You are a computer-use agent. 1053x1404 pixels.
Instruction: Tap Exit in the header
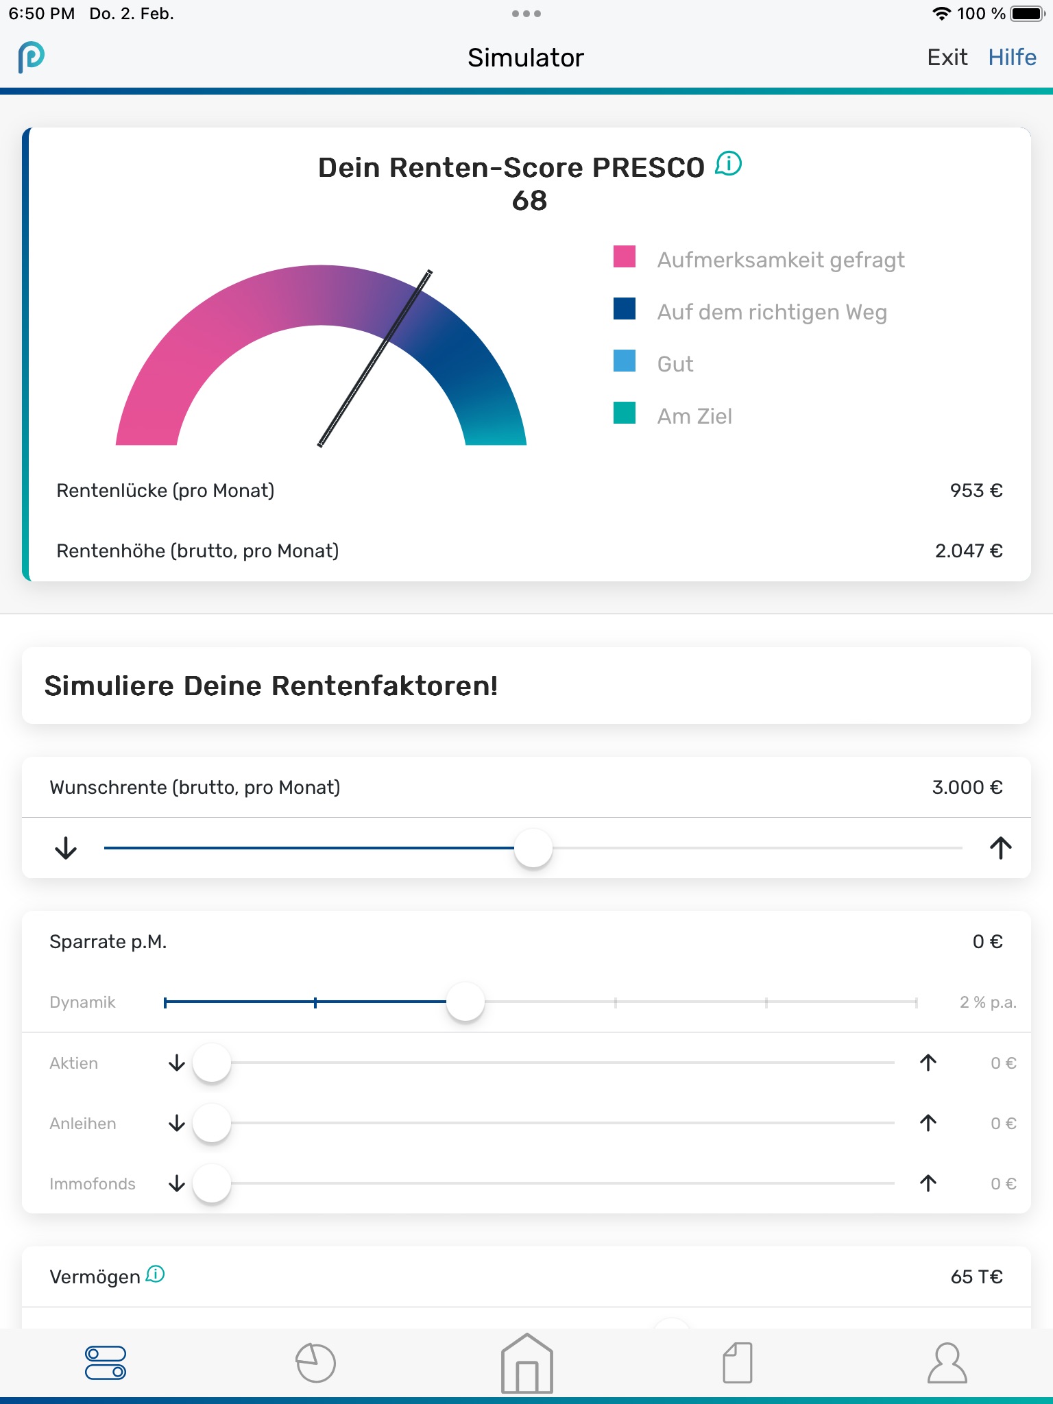pyautogui.click(x=947, y=58)
